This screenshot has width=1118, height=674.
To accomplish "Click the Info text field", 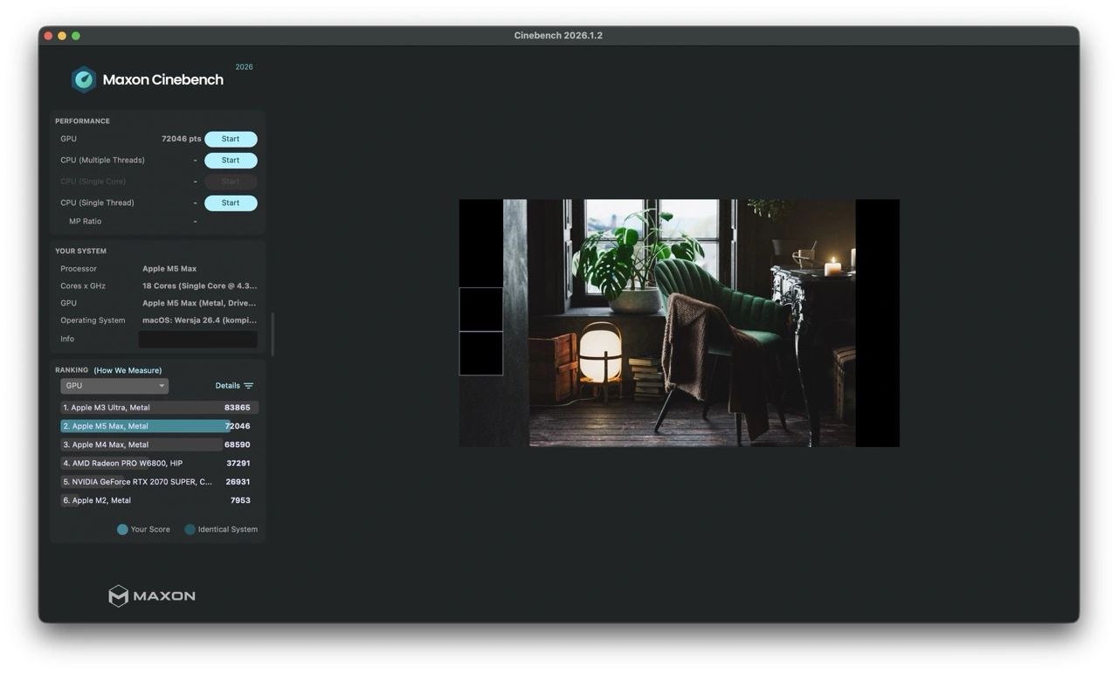I will click(198, 339).
